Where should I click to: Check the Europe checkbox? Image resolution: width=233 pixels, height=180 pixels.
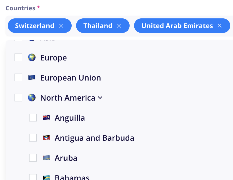coord(18,57)
